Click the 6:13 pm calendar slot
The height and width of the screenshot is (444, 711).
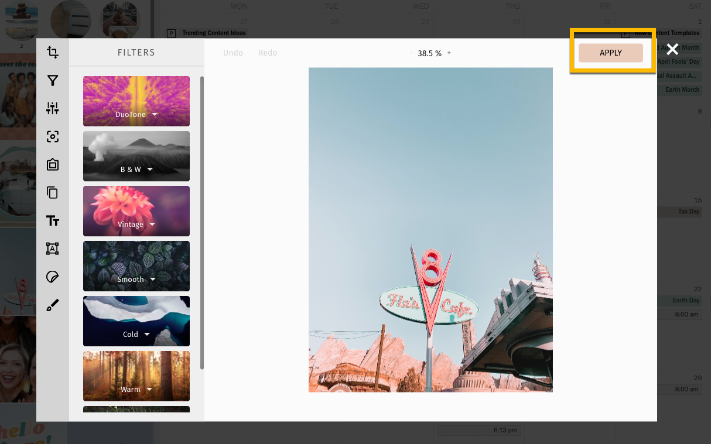[x=479, y=430]
